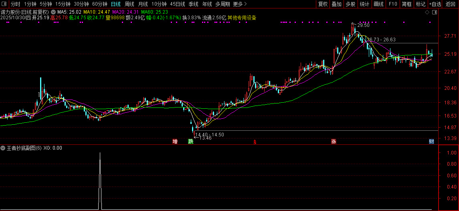Select the 日线 daily tab
The image size is (459, 211).
[115, 4]
